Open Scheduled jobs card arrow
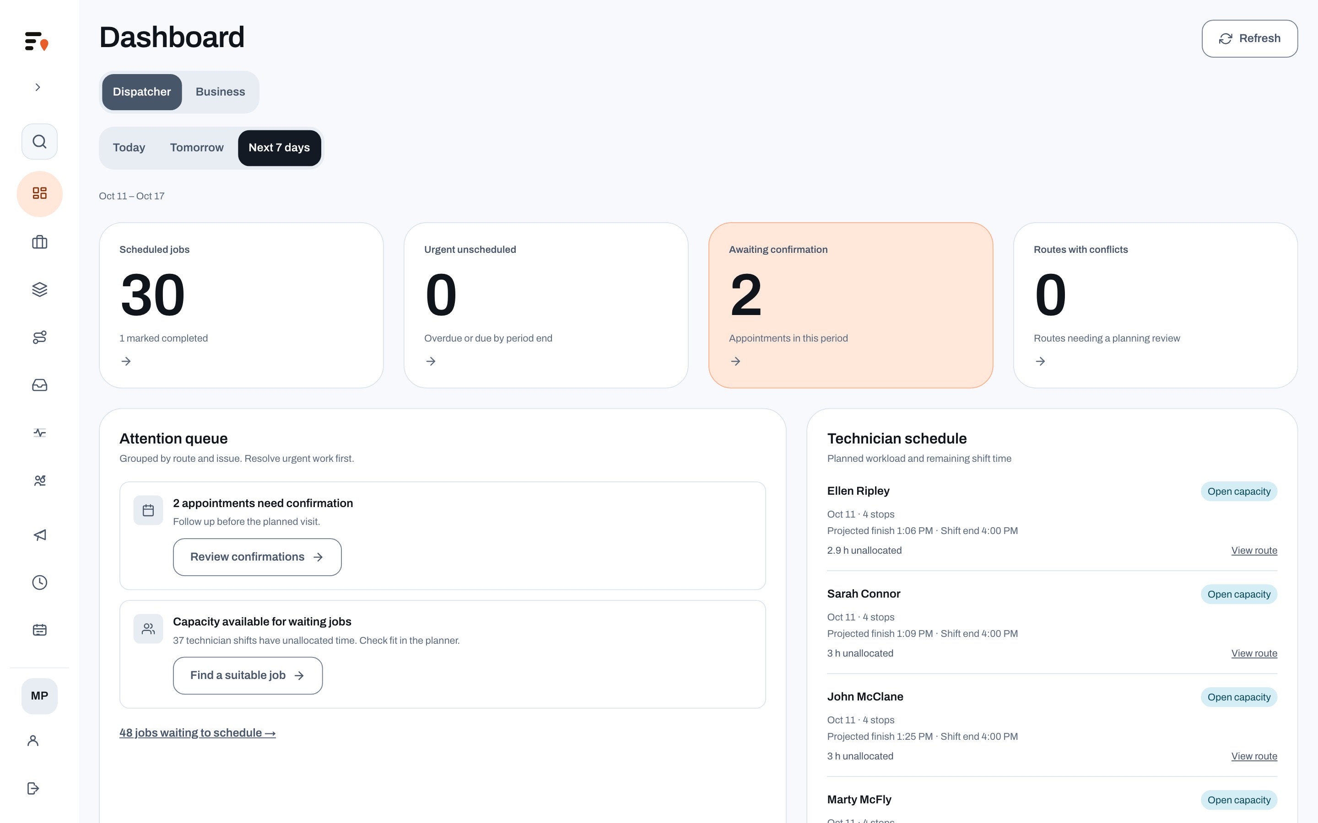Image resolution: width=1318 pixels, height=823 pixels. point(126,361)
